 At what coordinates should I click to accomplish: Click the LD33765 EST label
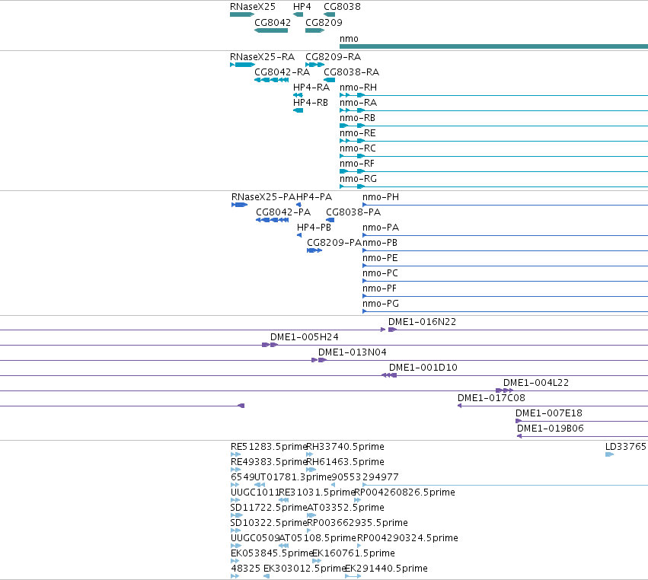tap(625, 447)
